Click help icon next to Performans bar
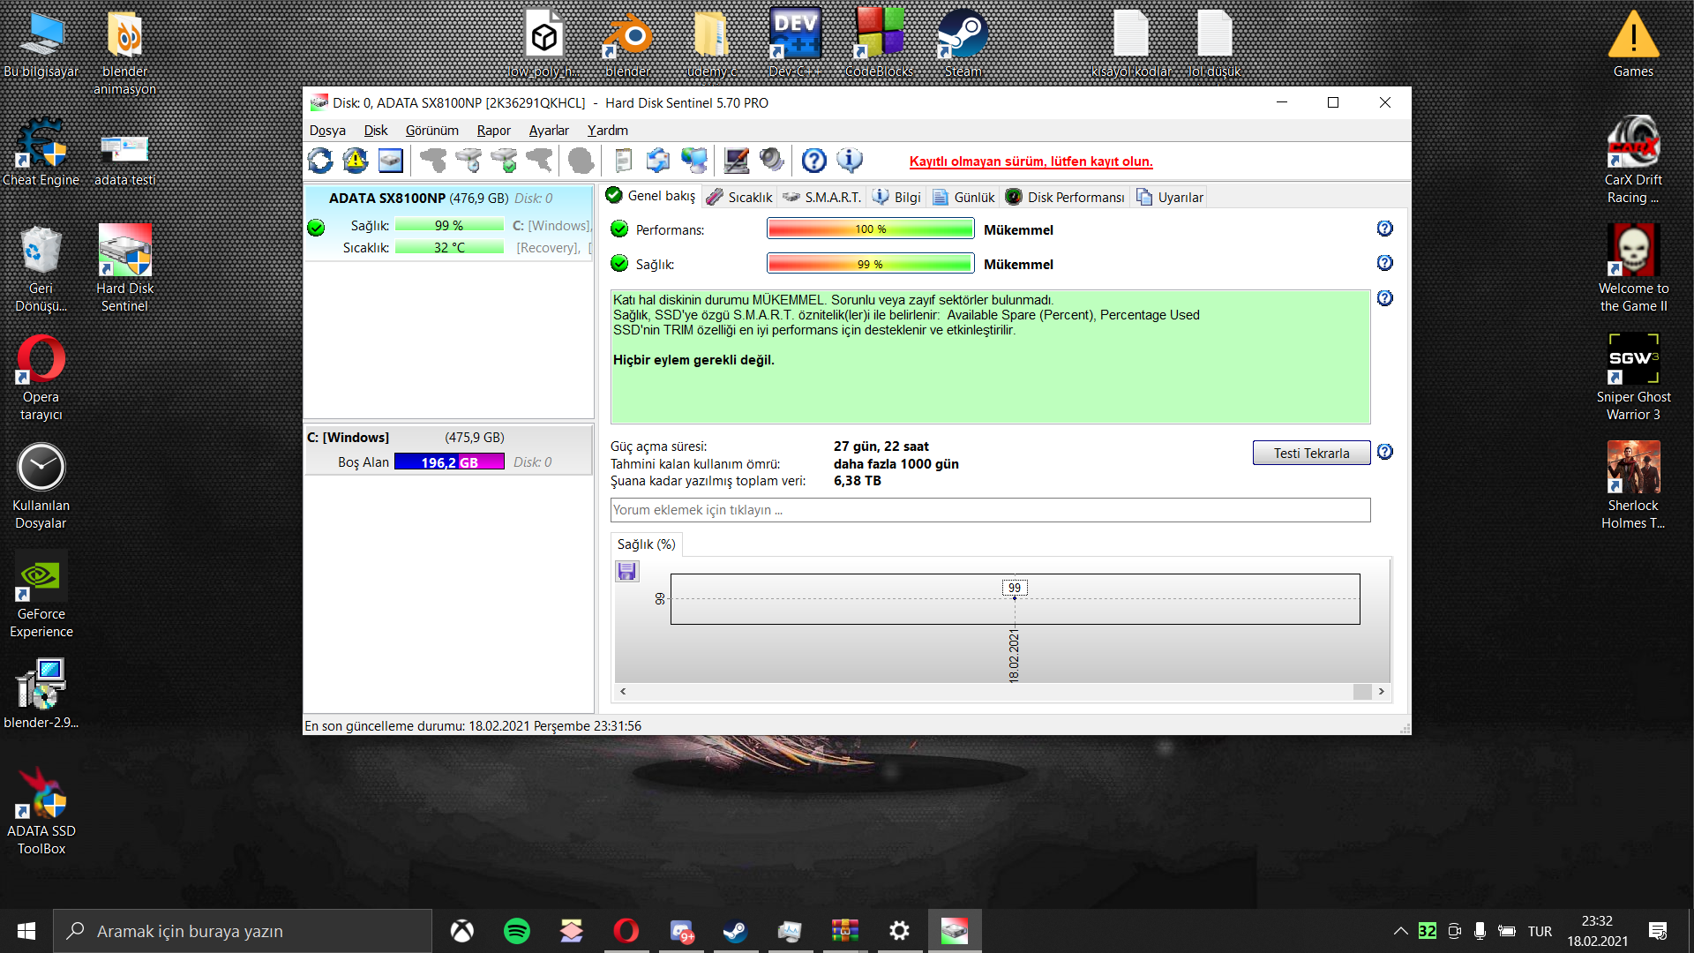Viewport: 1694px width, 953px height. click(x=1384, y=229)
